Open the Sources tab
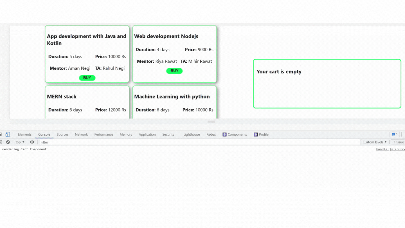The width and height of the screenshot is (405, 228). 62,135
